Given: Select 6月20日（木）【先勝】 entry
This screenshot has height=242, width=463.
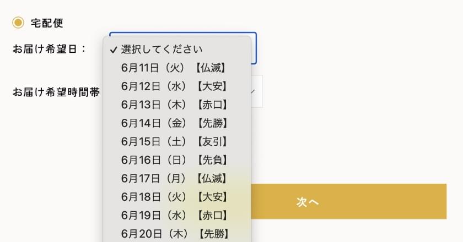Looking at the screenshot, I should tap(174, 234).
